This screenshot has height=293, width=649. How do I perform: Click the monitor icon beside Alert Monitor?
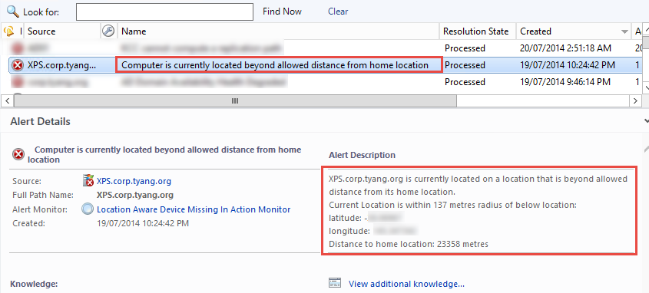(88, 209)
